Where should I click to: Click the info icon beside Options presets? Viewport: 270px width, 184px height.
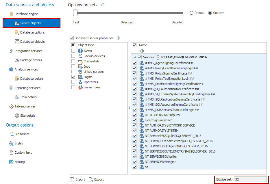point(103,5)
